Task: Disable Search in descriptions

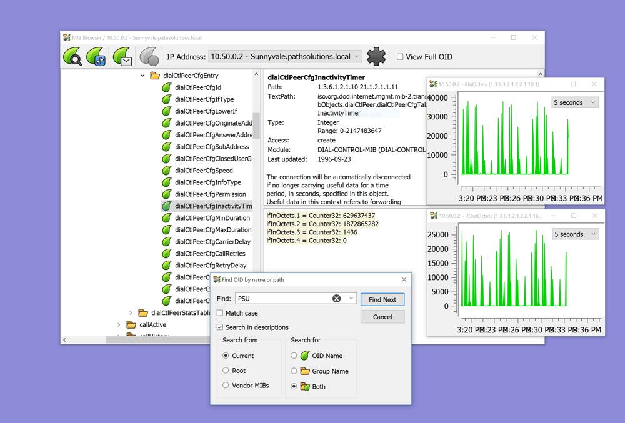Action: (220, 327)
